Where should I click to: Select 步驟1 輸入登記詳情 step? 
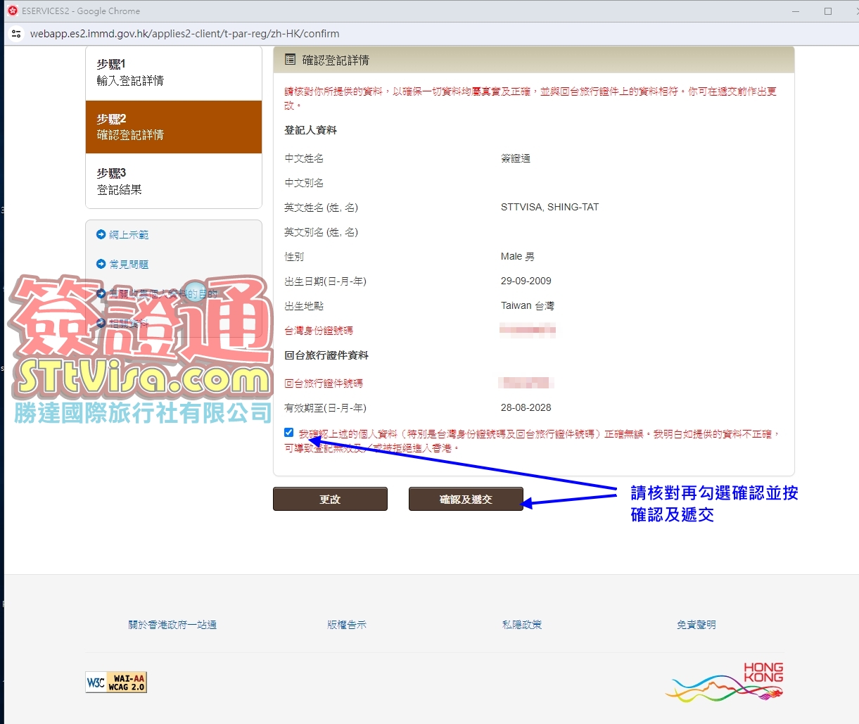coord(174,72)
